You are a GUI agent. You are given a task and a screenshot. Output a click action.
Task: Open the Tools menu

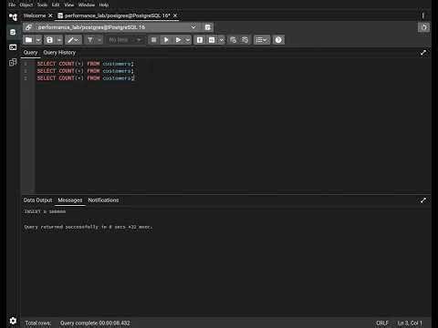(42, 5)
